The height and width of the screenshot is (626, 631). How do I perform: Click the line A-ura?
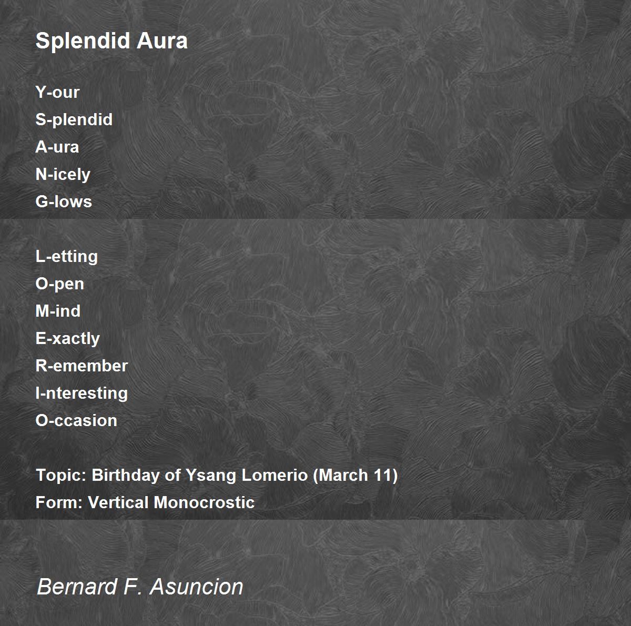[57, 147]
